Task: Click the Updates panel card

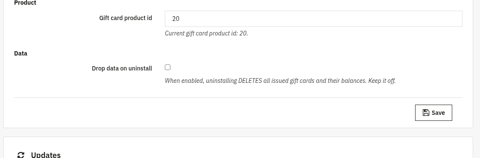Action: click(x=238, y=148)
